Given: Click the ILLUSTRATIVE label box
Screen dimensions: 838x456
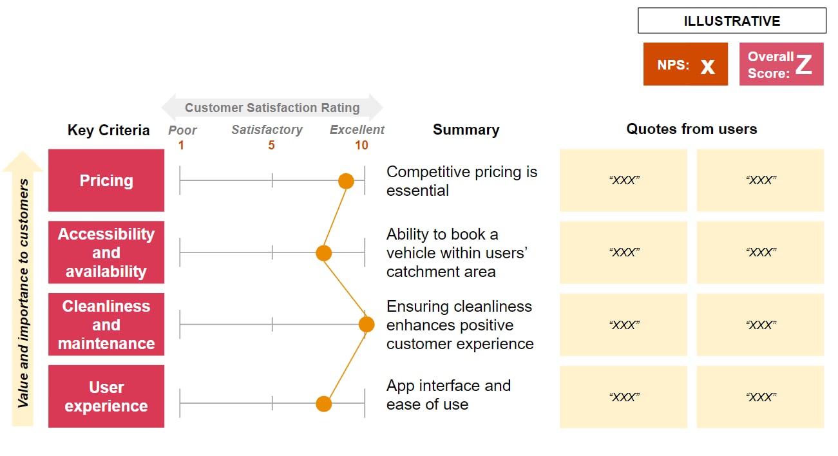Looking at the screenshot, I should [732, 21].
